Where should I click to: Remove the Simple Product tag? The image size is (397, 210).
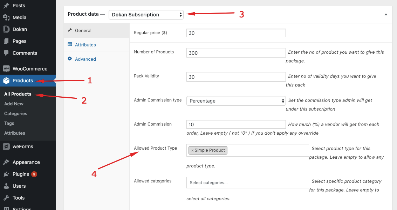click(192, 150)
